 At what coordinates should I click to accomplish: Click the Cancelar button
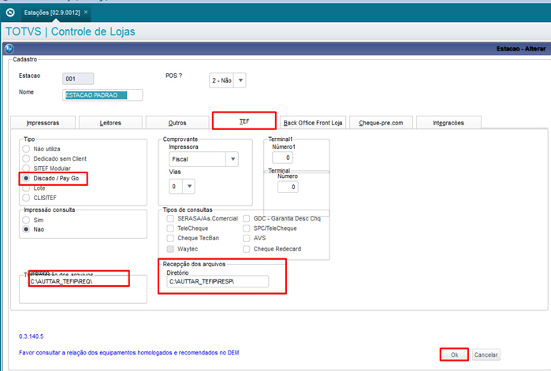click(x=486, y=354)
